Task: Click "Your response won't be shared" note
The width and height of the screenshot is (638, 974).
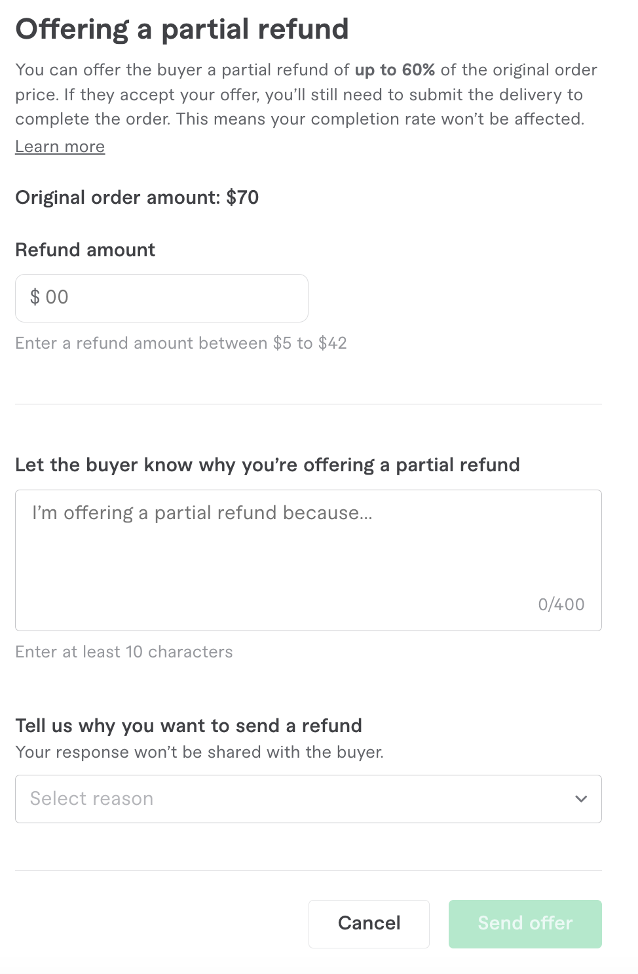Action: 199,752
